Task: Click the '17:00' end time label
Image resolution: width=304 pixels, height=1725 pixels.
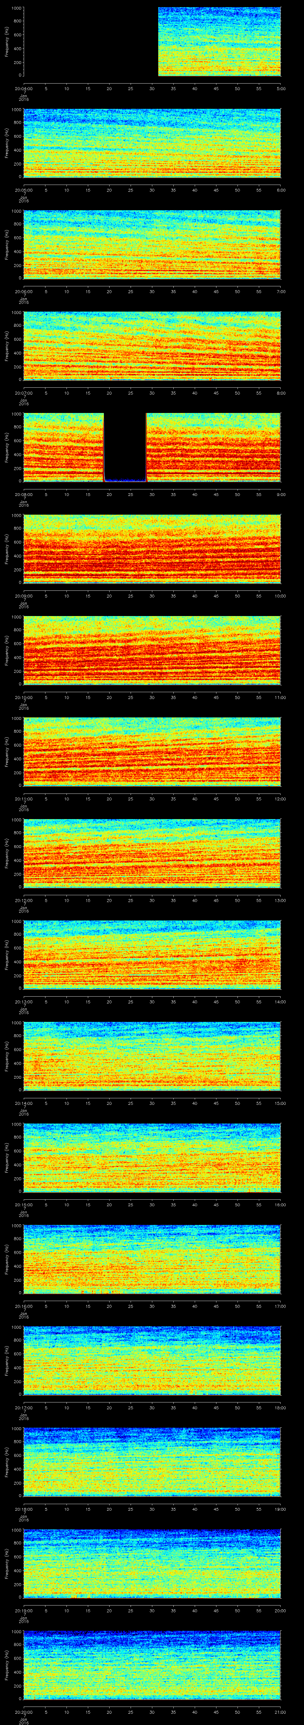Action: point(281,1306)
